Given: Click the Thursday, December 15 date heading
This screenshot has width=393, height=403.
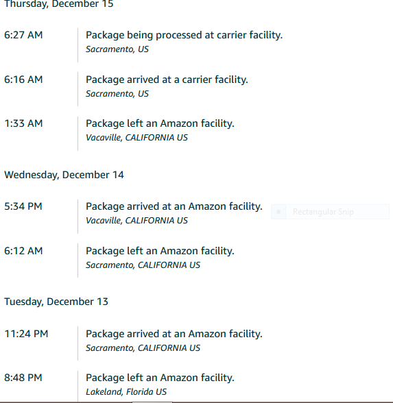Looking at the screenshot, I should coord(59,4).
